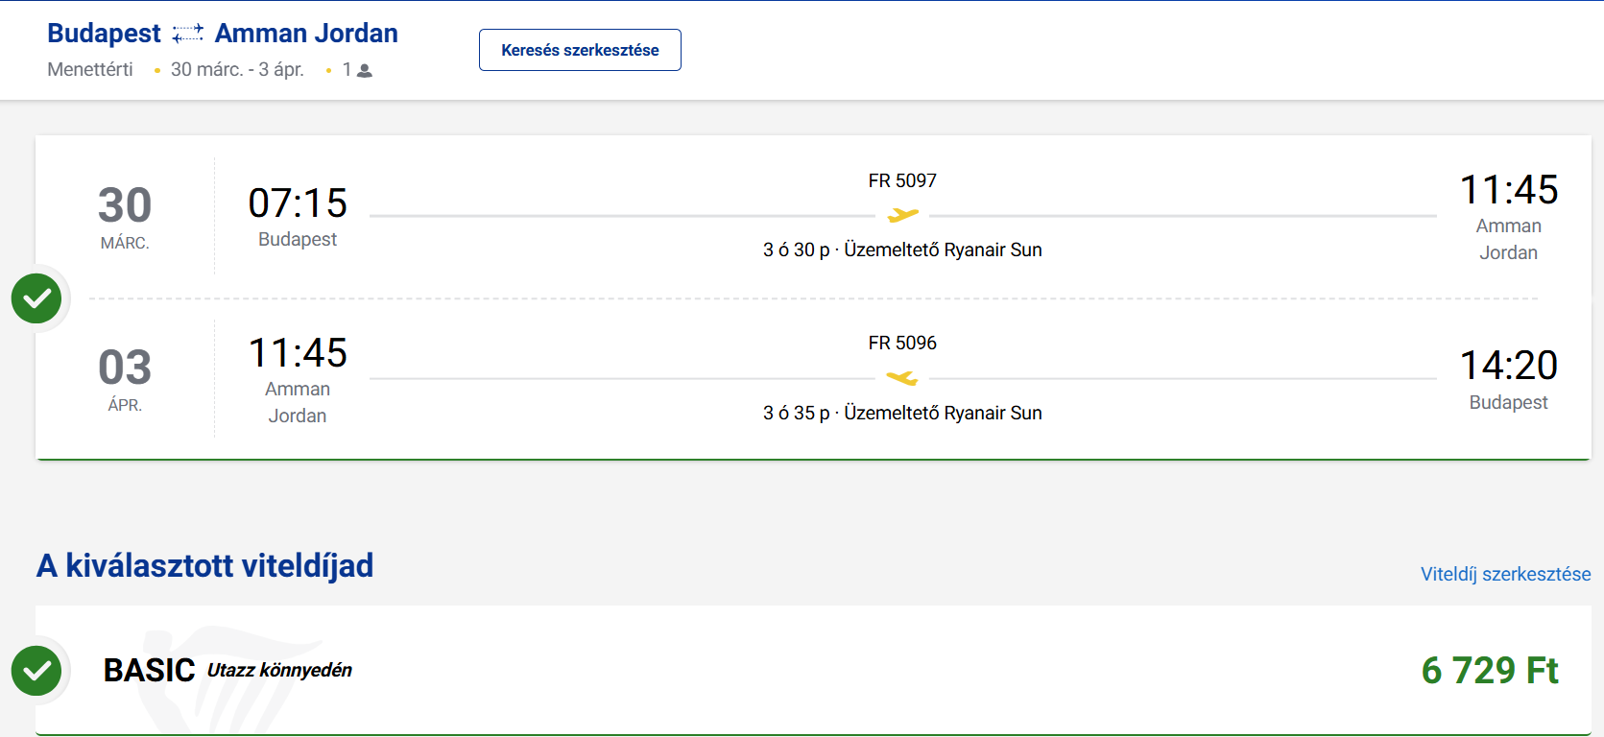The image size is (1604, 737).
Task: Click the Menettérti trip type label
Action: coord(90,70)
